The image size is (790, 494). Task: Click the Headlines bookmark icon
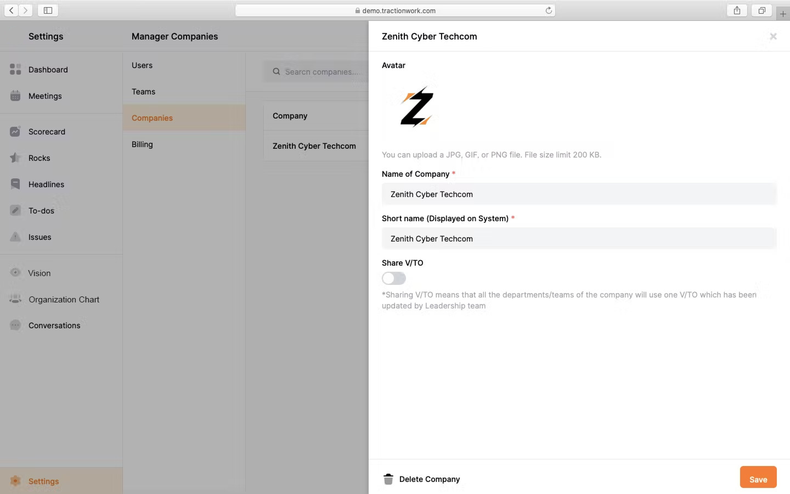pyautogui.click(x=15, y=184)
